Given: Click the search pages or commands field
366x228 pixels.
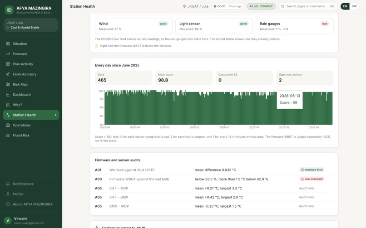Looking at the screenshot, I should coord(307,6).
